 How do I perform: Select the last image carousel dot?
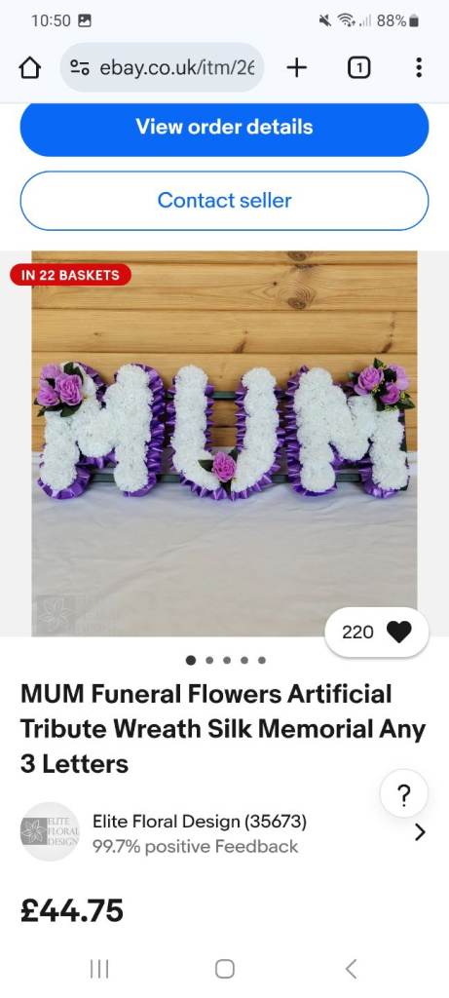(261, 661)
